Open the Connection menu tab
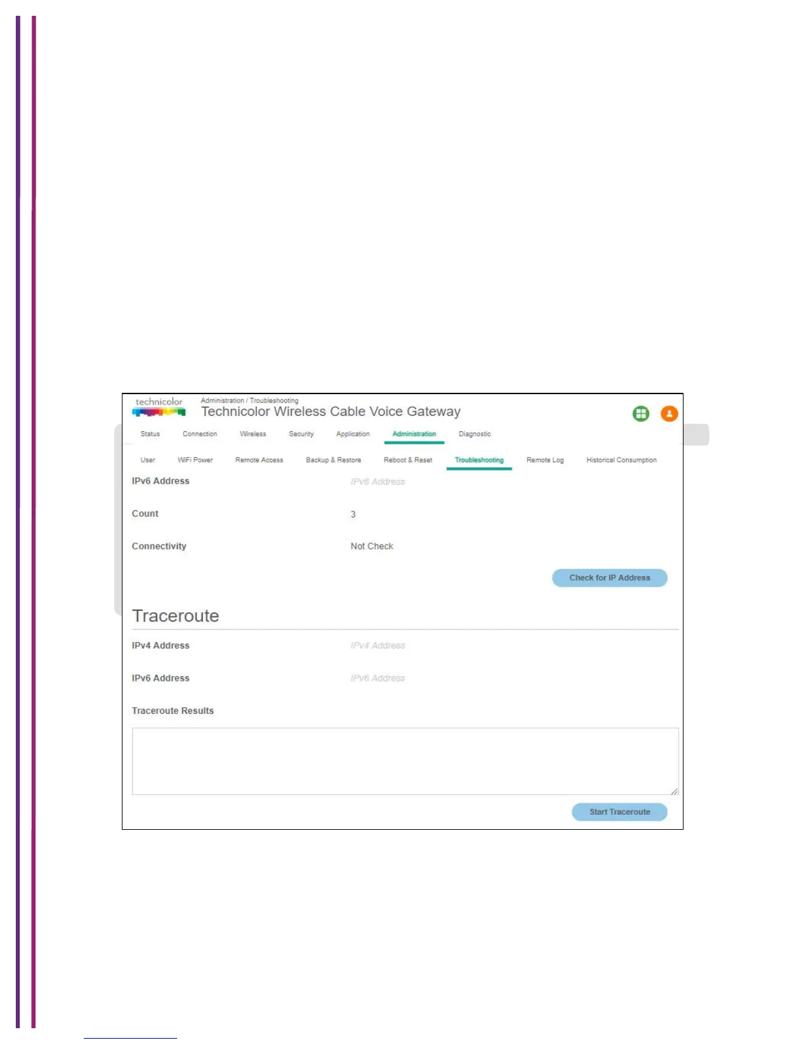 pos(200,434)
